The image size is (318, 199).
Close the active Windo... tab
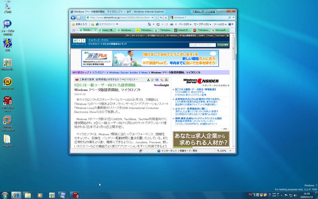click(95, 30)
